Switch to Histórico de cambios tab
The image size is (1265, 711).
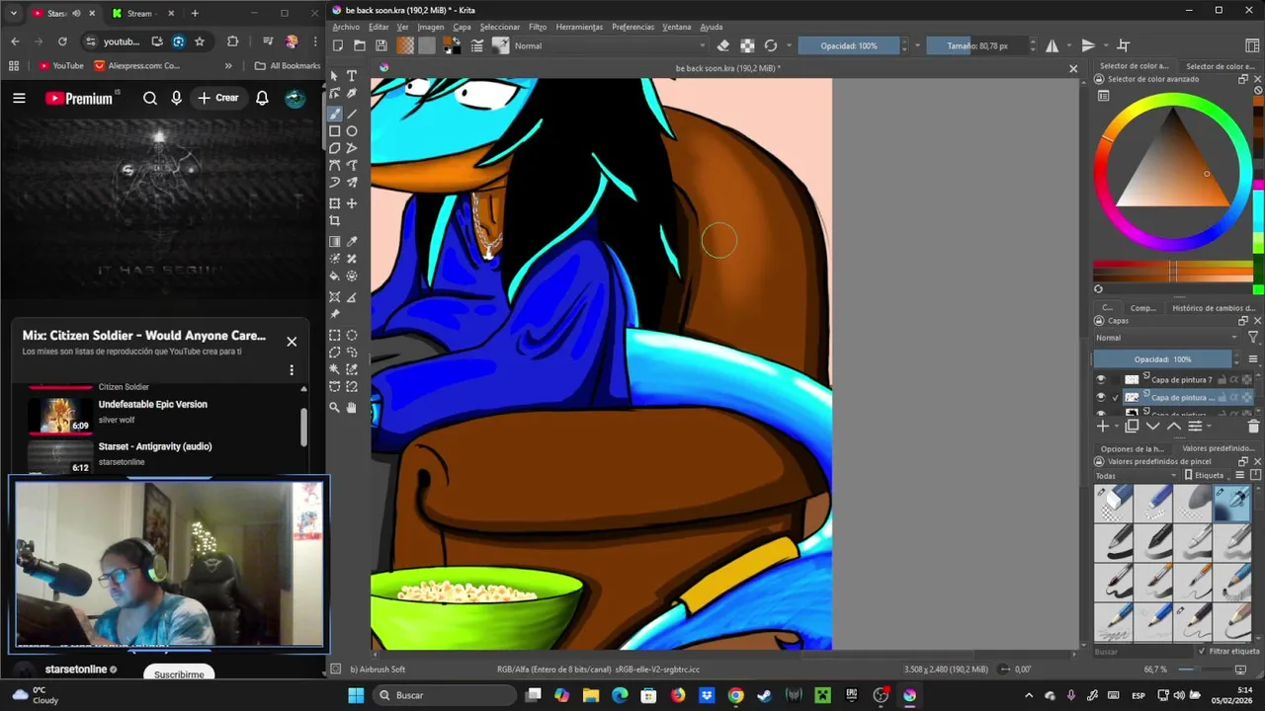click(x=1214, y=308)
